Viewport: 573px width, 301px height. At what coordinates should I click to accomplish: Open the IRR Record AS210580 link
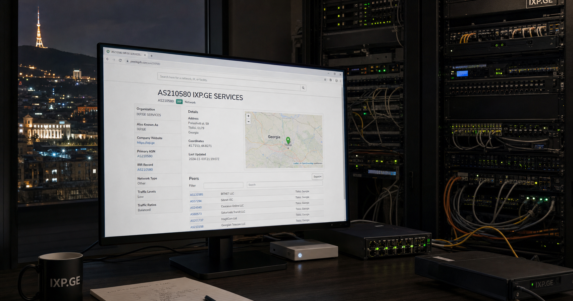click(145, 170)
